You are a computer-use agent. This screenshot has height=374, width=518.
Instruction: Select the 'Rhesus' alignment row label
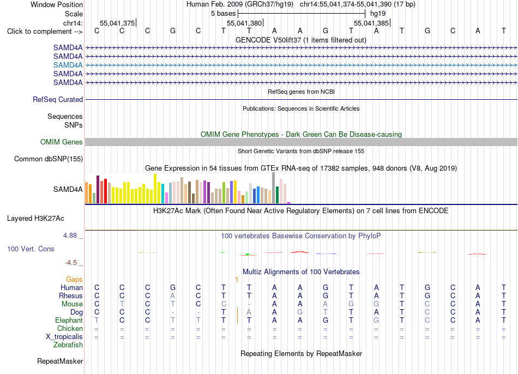click(x=71, y=295)
